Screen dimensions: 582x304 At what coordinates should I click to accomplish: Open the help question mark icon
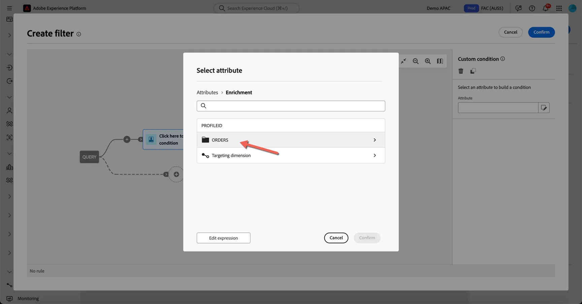532,8
